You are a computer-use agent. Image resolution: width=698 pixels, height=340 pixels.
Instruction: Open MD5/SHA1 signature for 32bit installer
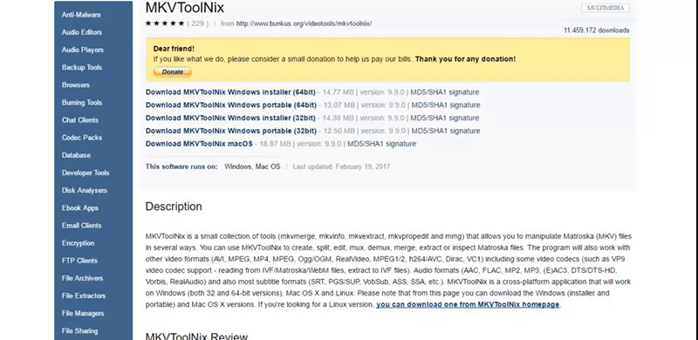(445, 118)
